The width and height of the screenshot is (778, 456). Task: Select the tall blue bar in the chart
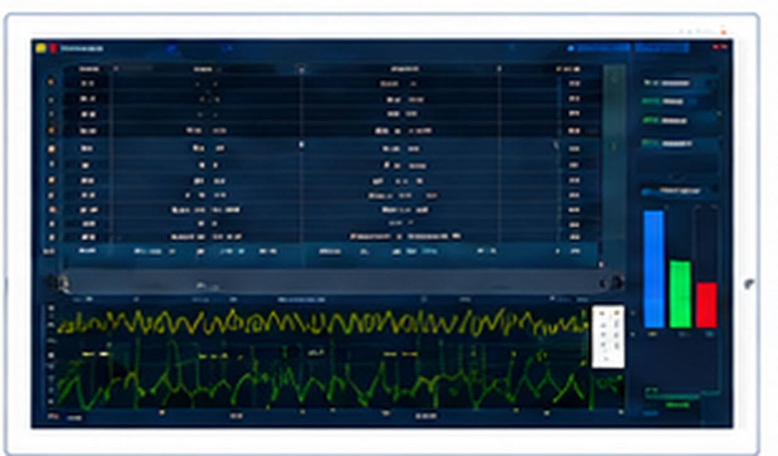653,269
